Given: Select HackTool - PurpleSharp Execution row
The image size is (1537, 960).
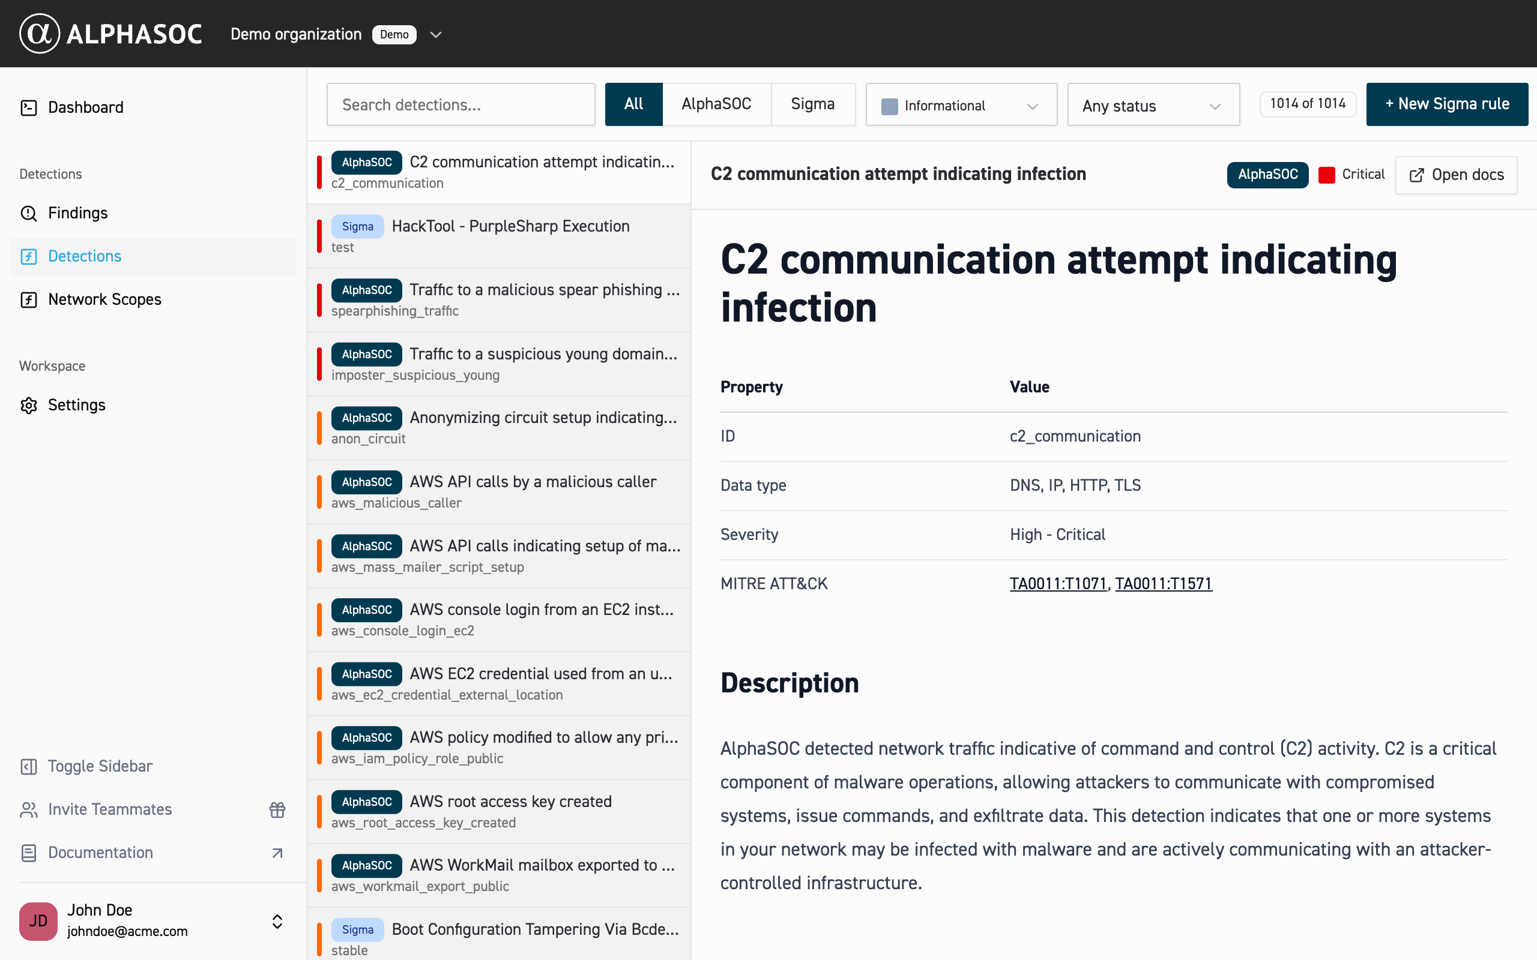Looking at the screenshot, I should [x=498, y=236].
